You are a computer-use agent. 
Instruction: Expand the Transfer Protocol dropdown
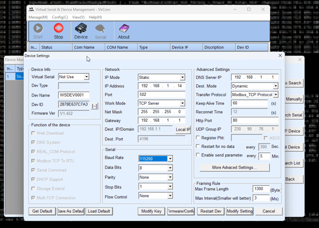[x=276, y=95]
